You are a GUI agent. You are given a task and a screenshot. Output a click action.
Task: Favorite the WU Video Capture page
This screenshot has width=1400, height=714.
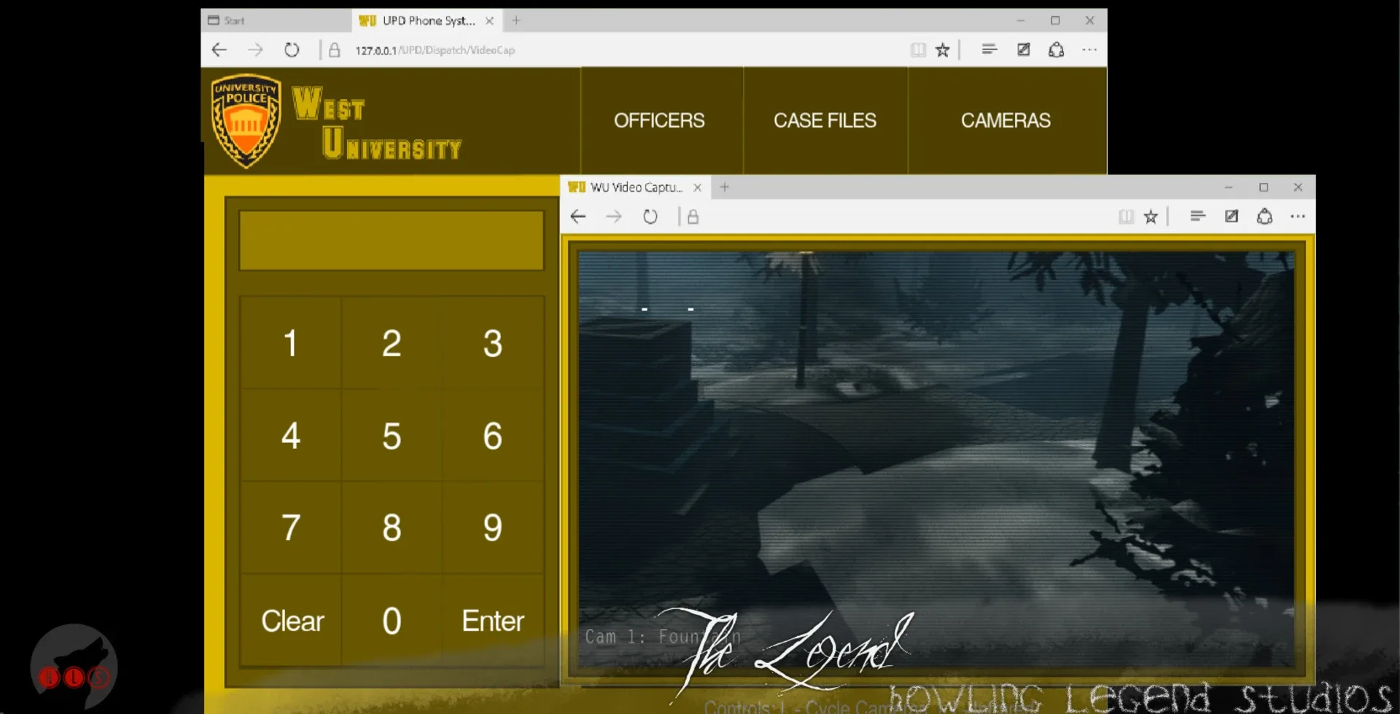pos(1151,216)
